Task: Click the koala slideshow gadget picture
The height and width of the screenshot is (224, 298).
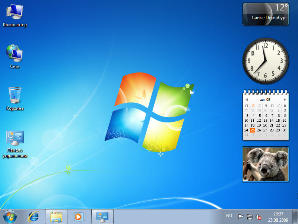Action: tap(266, 164)
